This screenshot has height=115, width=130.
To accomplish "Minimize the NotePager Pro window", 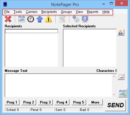I will [104, 4].
